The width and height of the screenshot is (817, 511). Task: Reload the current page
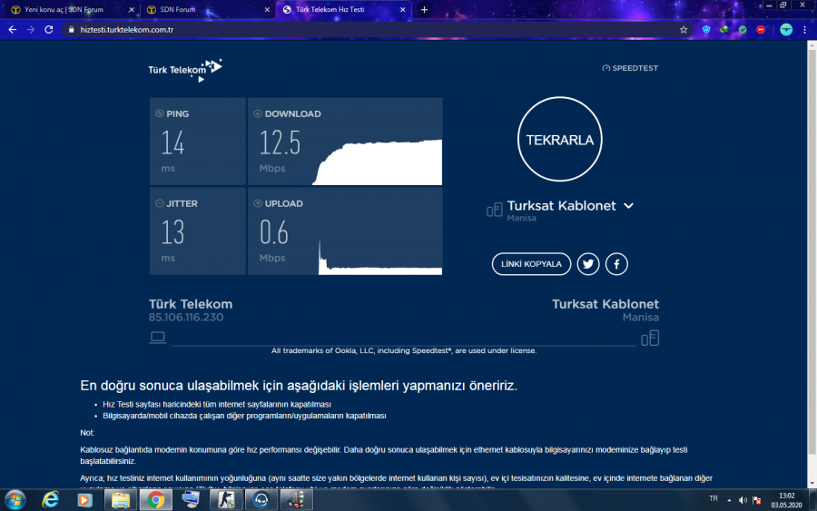(49, 30)
